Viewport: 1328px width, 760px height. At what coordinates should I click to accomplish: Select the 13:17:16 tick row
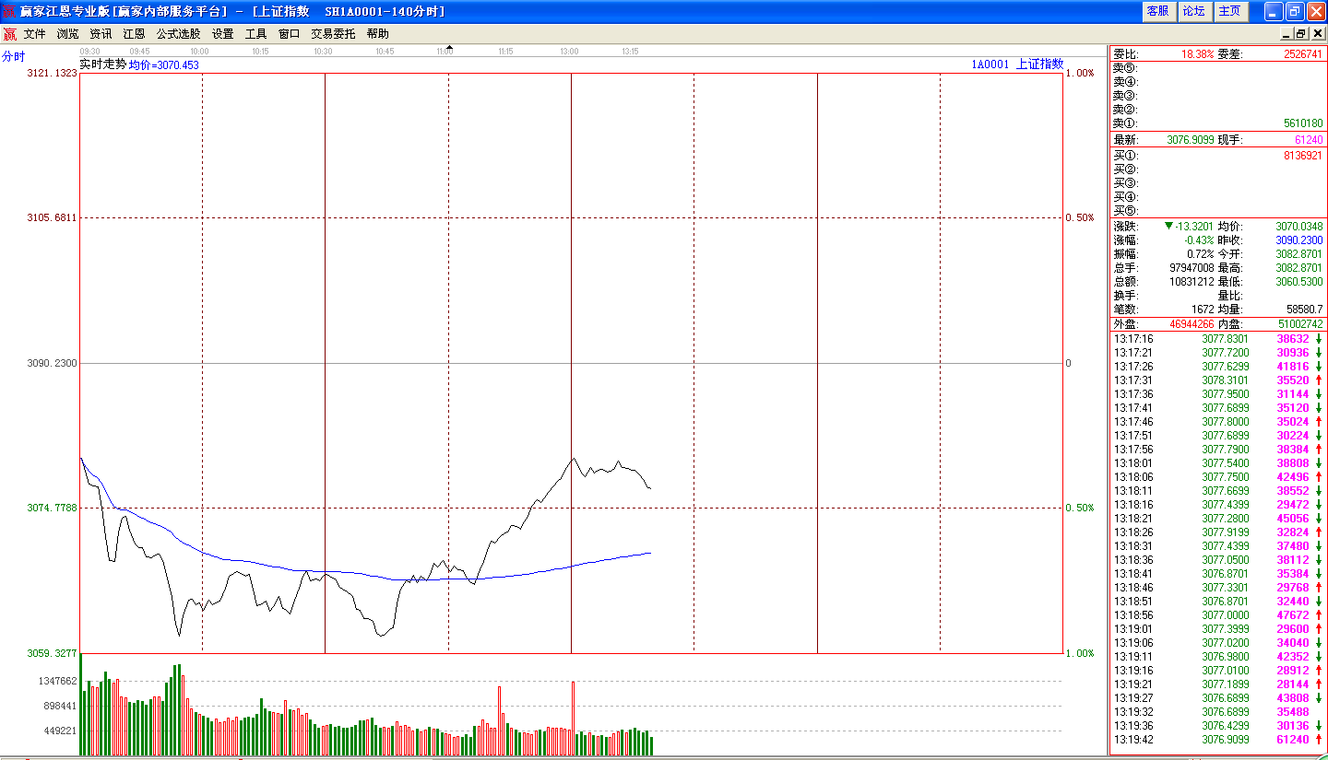click(x=1217, y=339)
